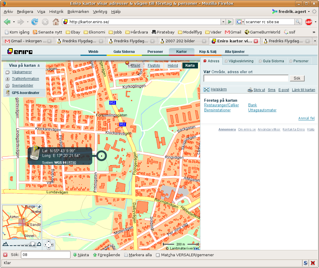Open Sverigebilder from the map panel
The image size is (319, 268).
23,86
